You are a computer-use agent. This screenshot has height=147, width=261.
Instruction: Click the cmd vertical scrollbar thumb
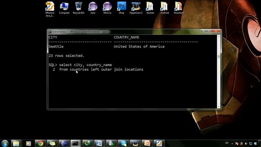[219, 56]
